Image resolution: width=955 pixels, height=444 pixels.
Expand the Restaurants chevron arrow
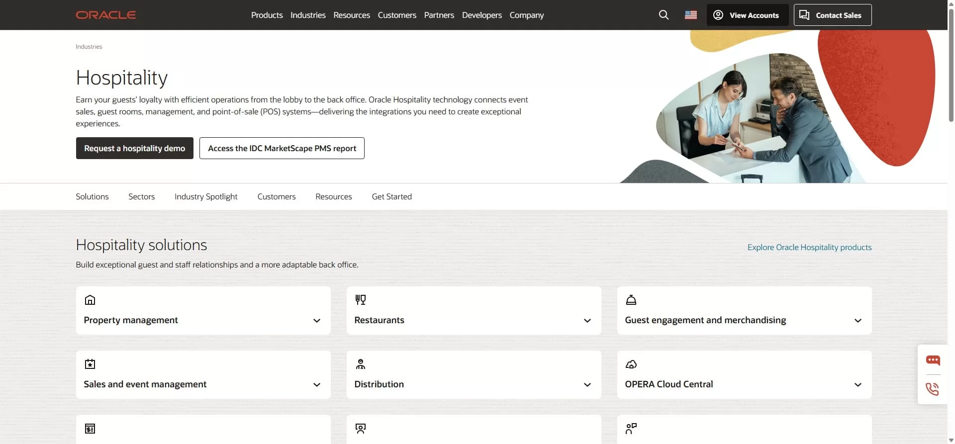(587, 321)
